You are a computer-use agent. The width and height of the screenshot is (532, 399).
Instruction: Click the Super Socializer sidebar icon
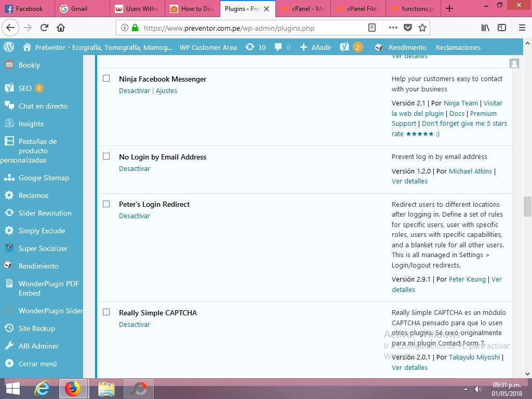pyautogui.click(x=9, y=248)
